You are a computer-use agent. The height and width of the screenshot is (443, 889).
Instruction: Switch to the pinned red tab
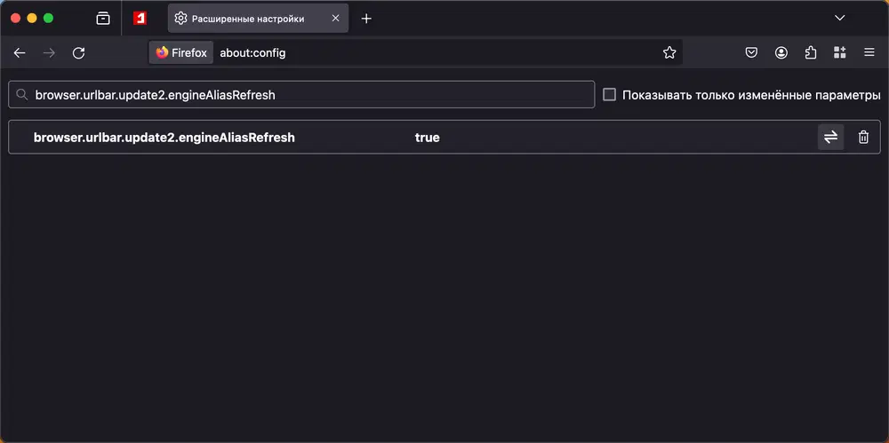pos(140,18)
